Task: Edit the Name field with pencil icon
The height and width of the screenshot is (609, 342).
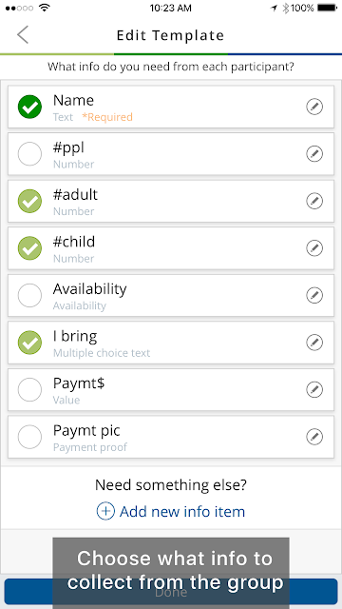Action: click(314, 107)
